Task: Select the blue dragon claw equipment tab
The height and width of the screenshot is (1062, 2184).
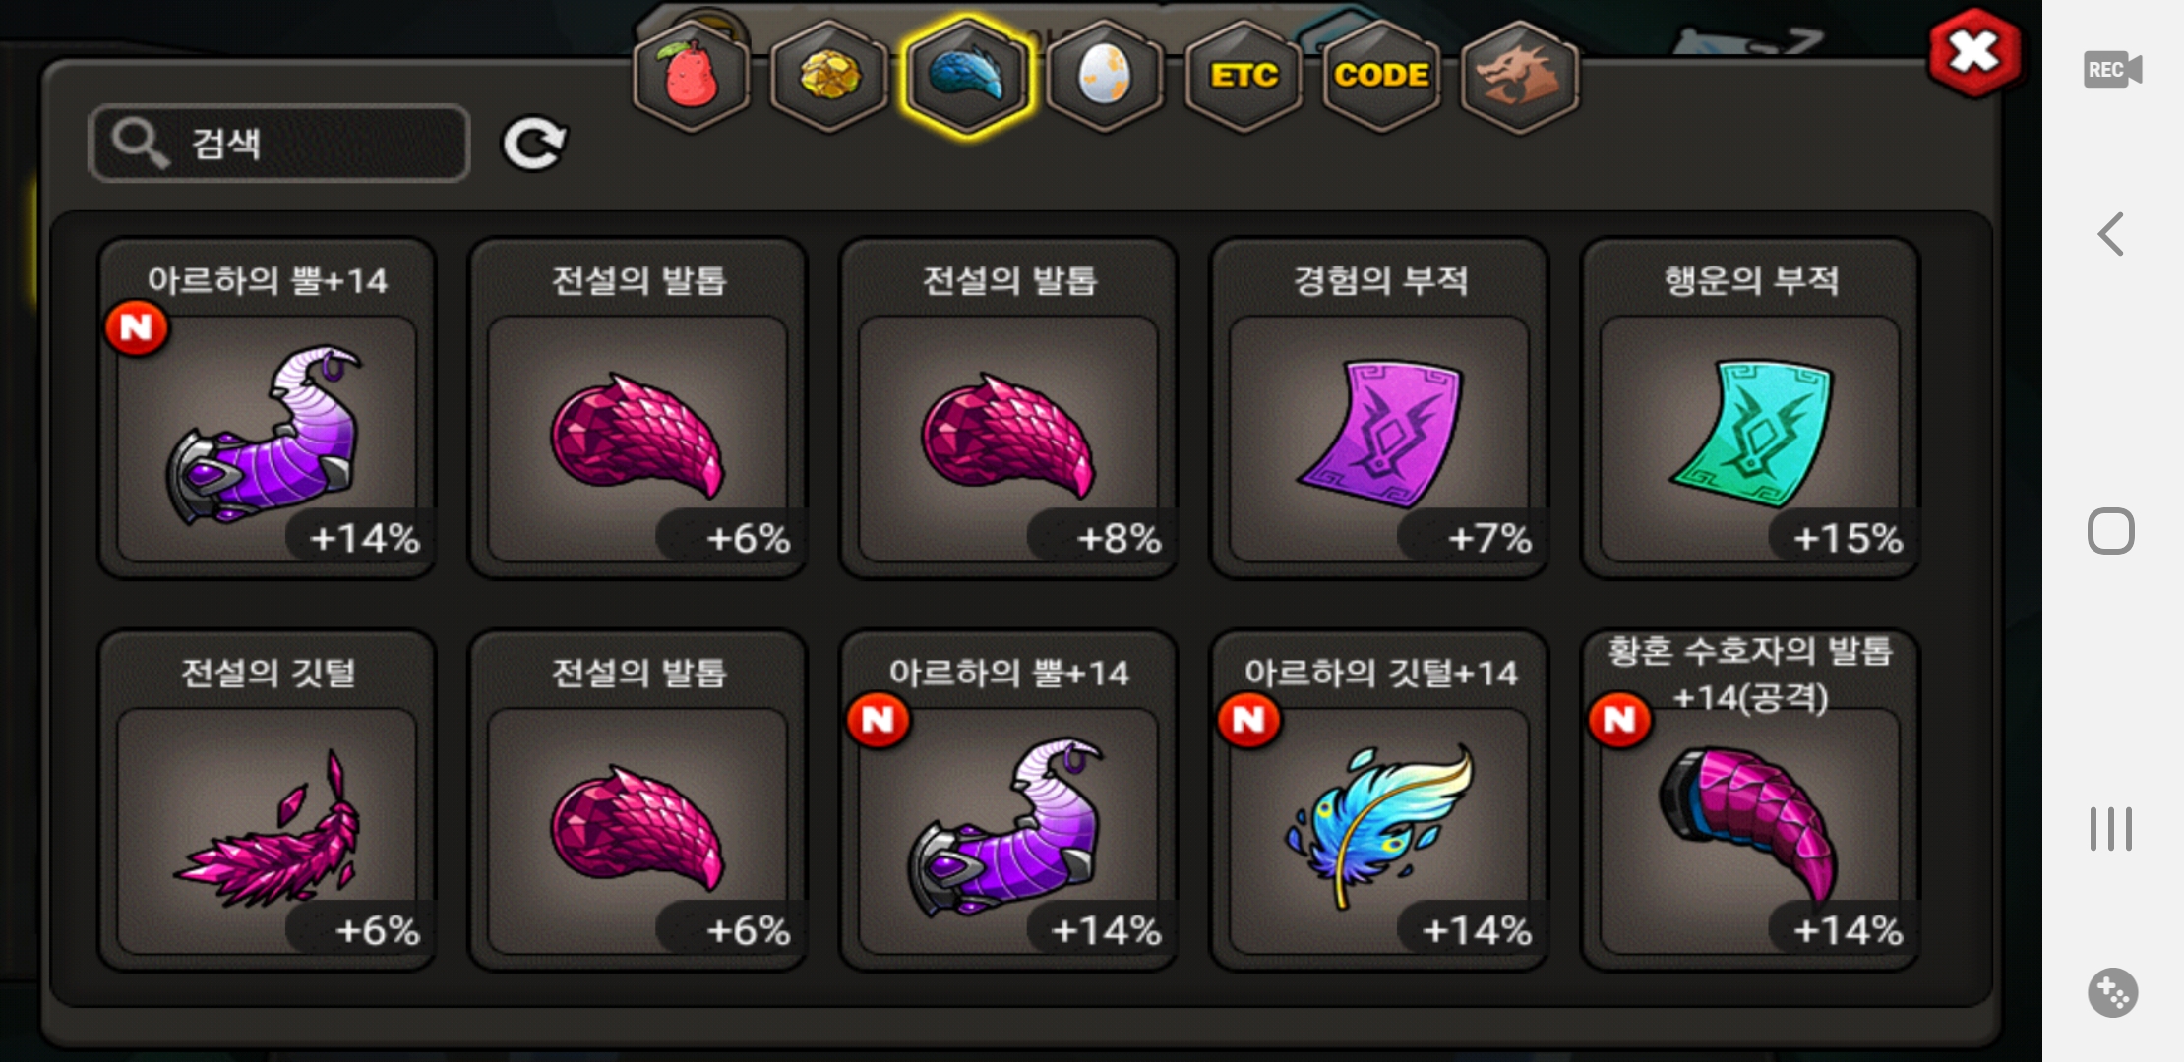Action: coord(968,76)
